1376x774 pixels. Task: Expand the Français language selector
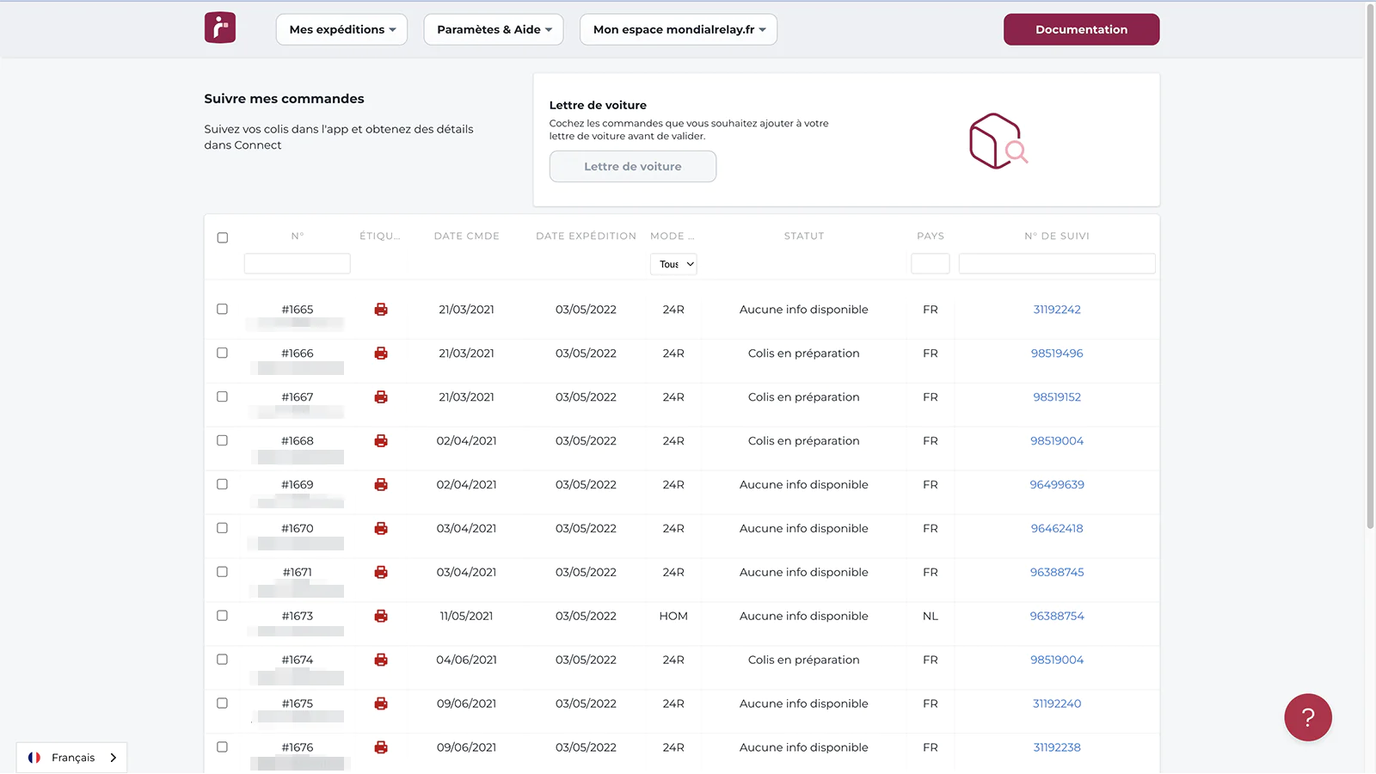click(x=72, y=758)
